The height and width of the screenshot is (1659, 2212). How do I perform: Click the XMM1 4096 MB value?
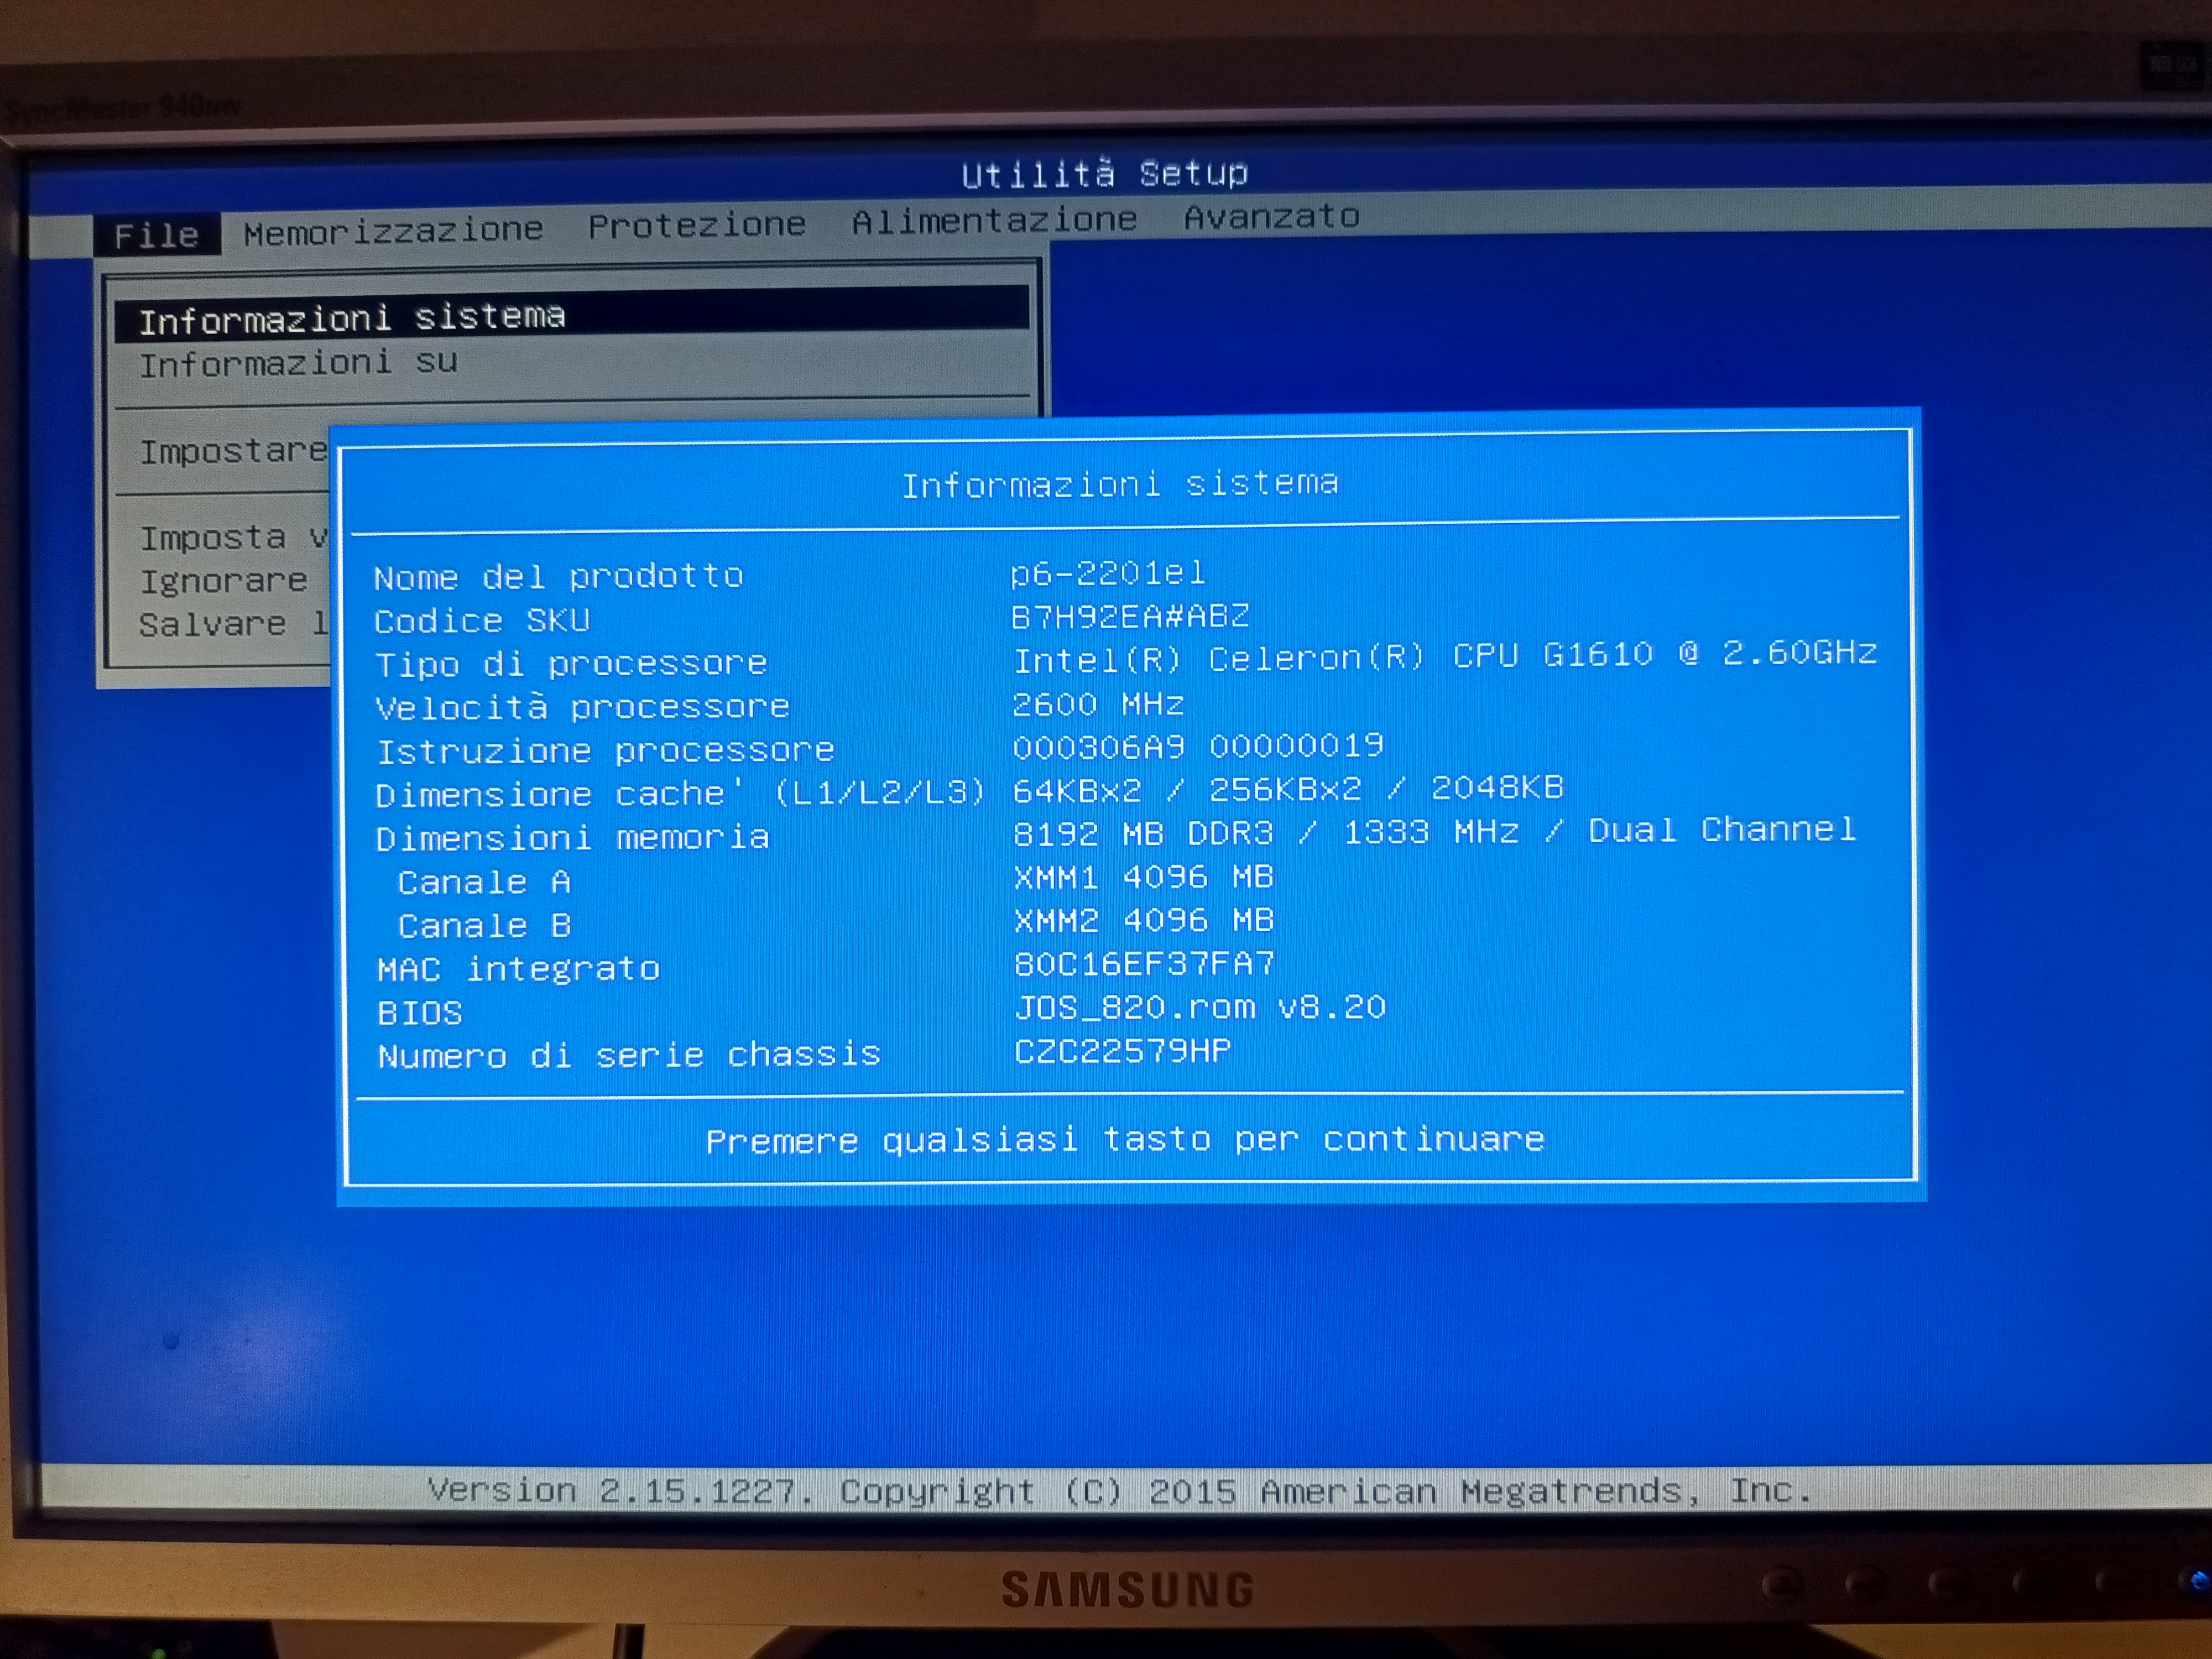1143,877
